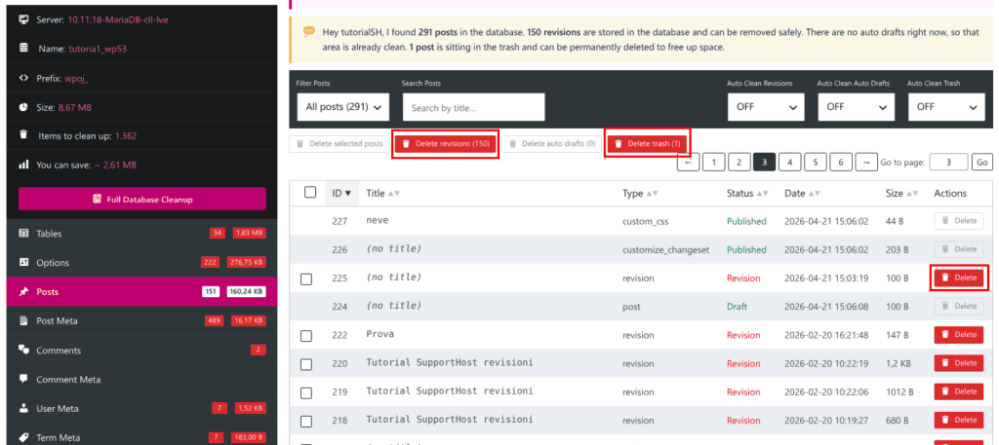Focus the Search by title field
Viewport: 999px width, 445px height.
(x=473, y=107)
